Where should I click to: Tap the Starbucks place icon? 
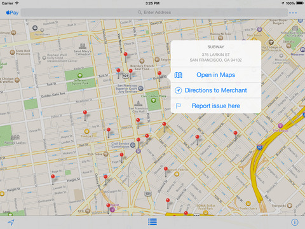click(x=290, y=205)
